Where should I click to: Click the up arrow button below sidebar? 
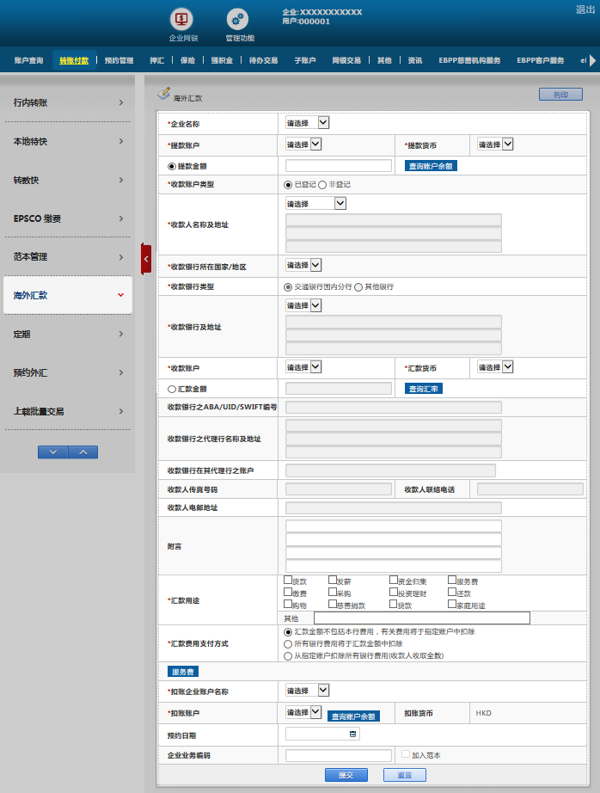click(83, 452)
